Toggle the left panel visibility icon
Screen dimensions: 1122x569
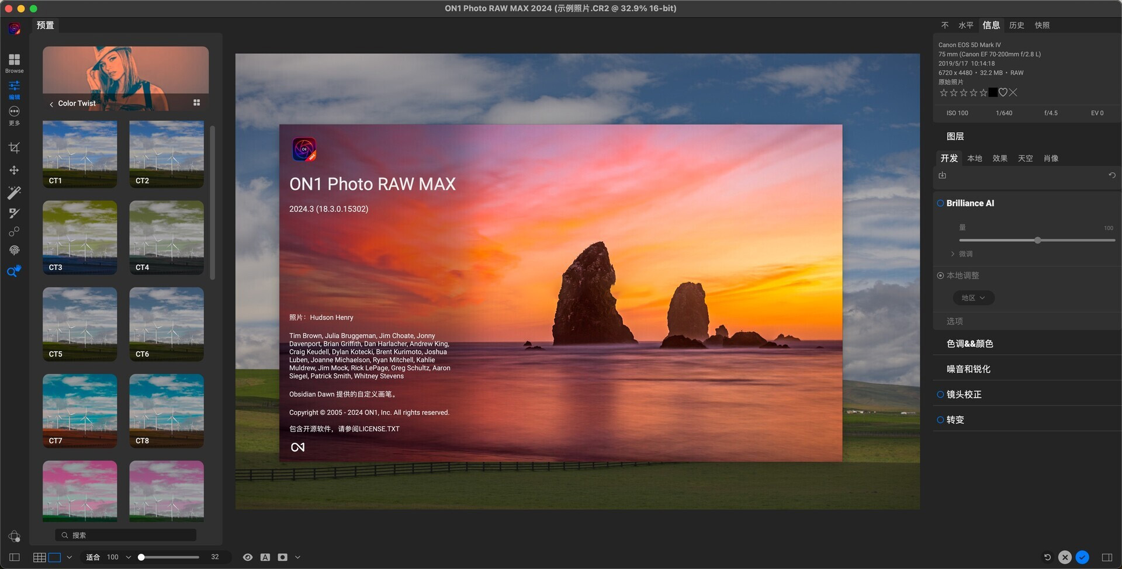pos(15,557)
